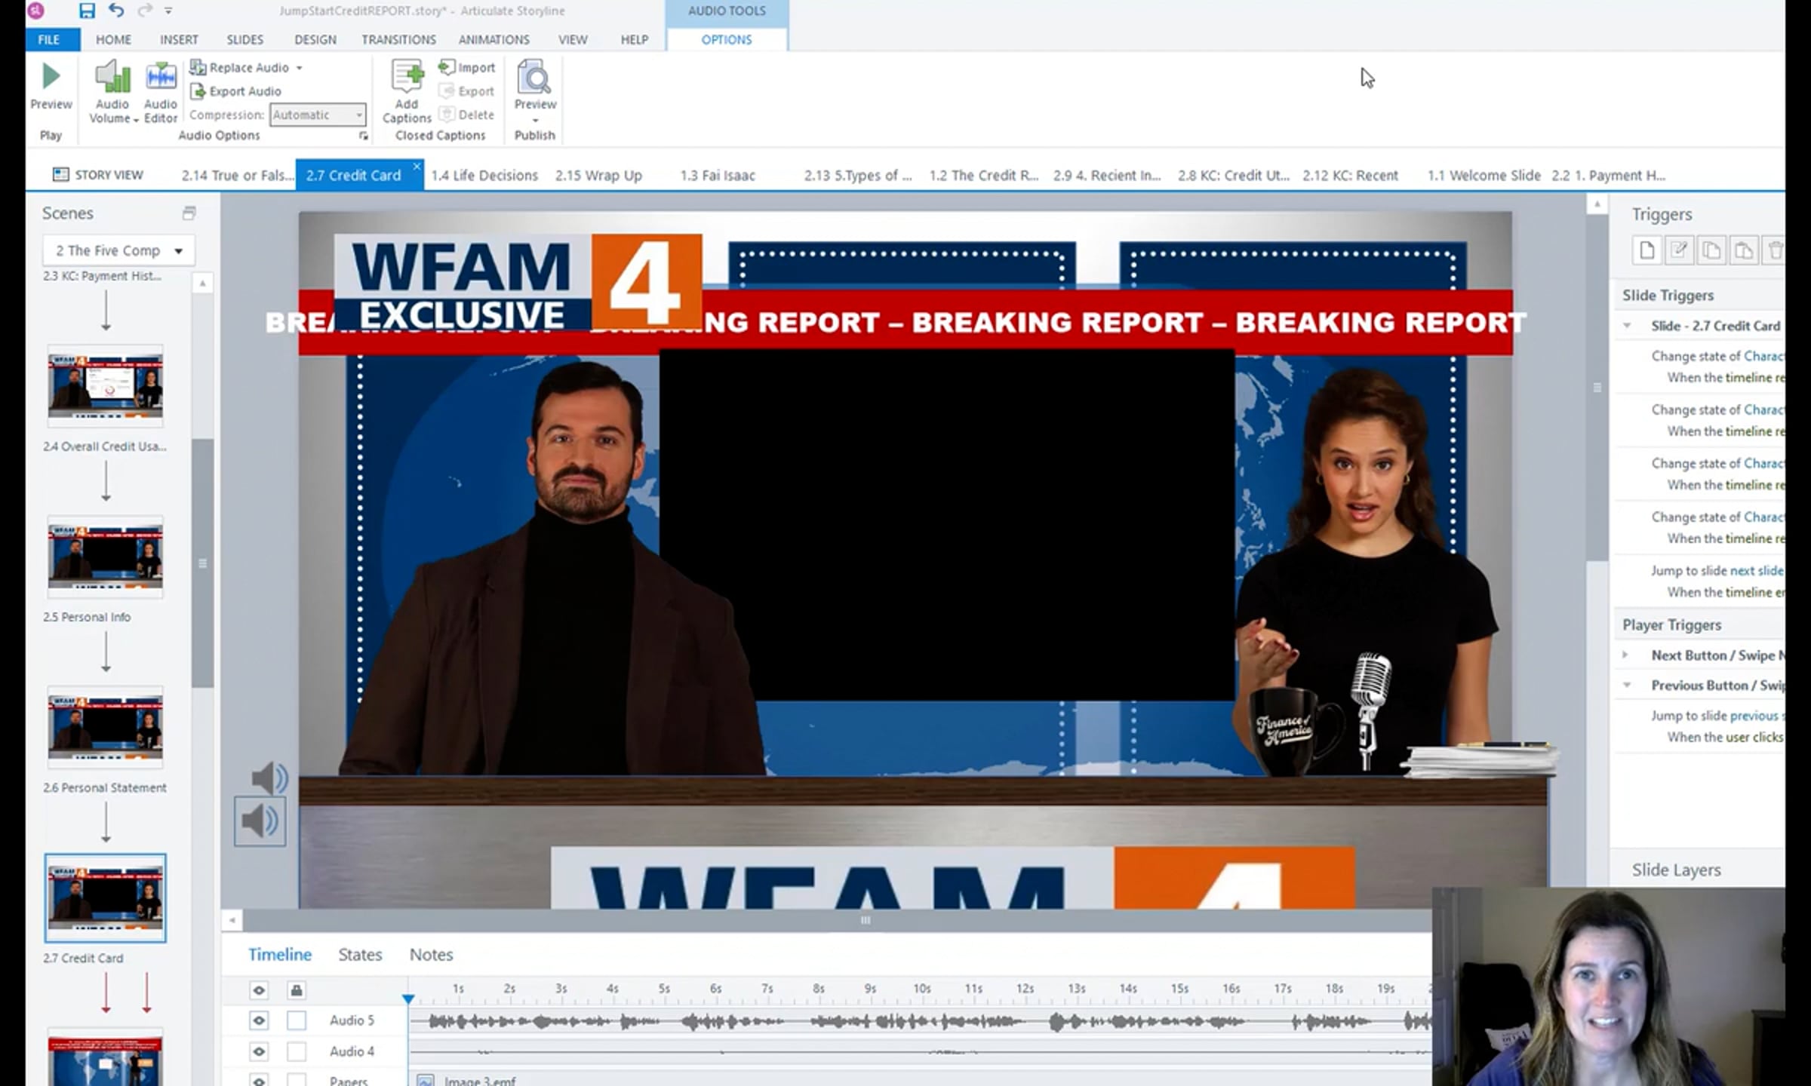Check the Audio 5 lock box

pos(297,1020)
